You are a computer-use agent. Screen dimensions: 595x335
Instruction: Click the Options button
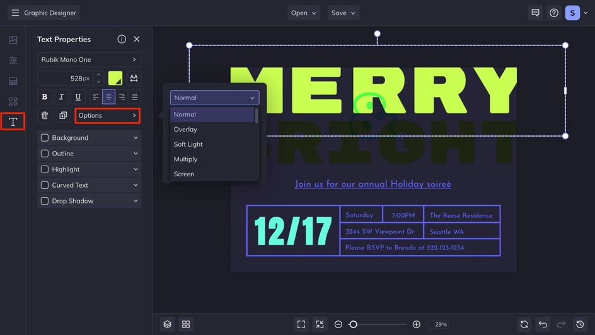tap(107, 116)
